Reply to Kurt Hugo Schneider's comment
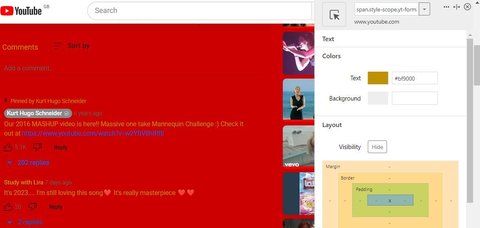Image resolution: width=480 pixels, height=228 pixels. click(x=60, y=147)
